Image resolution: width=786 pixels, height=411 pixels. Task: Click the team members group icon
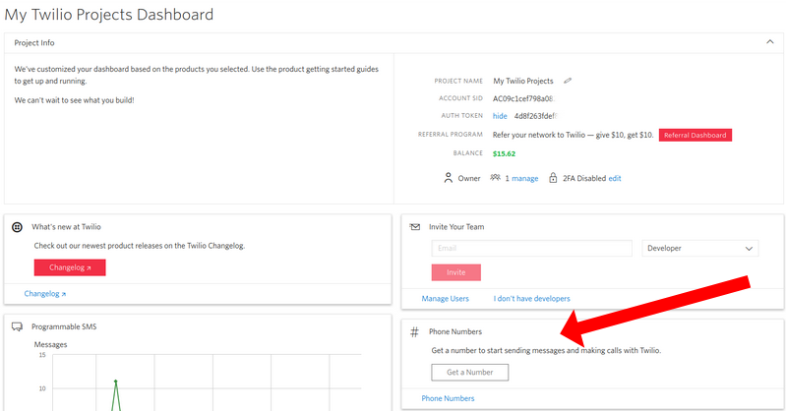[x=495, y=178]
